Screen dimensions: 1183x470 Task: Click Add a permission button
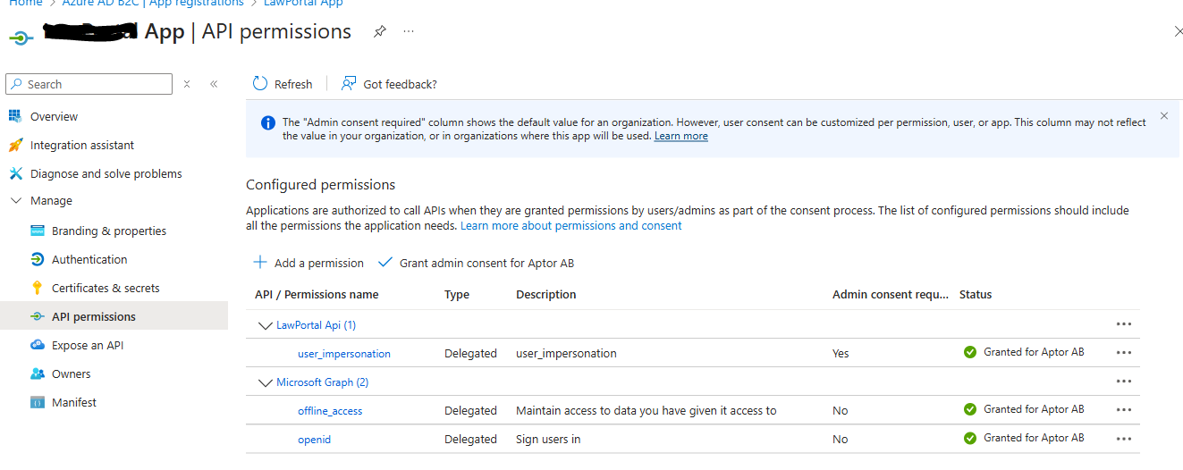coord(308,263)
